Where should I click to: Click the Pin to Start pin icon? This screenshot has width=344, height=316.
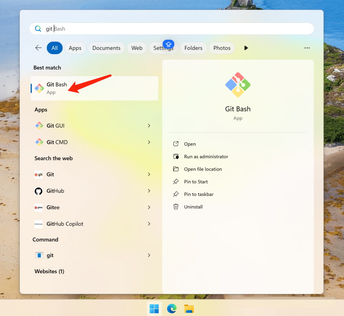pos(176,182)
